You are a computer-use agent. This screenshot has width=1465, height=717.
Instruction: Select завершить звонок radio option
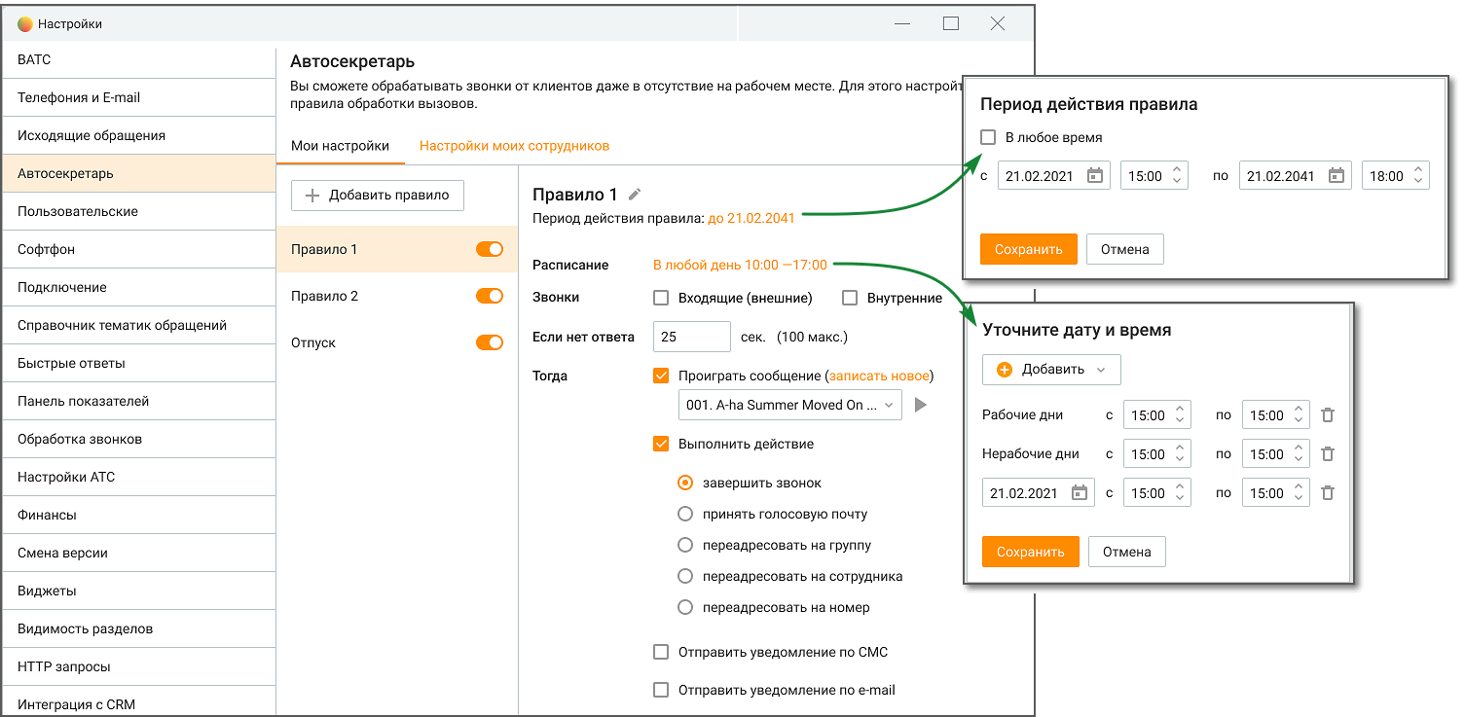click(x=685, y=483)
